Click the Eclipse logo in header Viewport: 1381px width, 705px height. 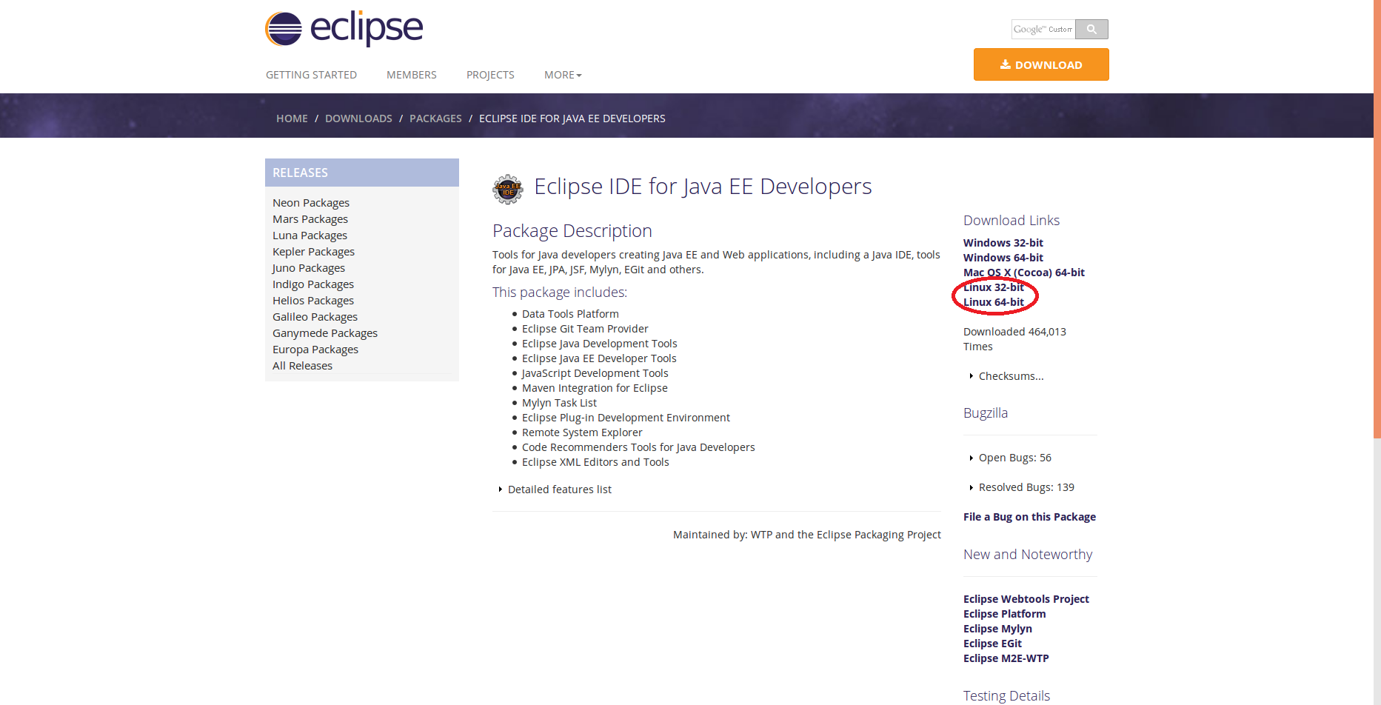[x=344, y=29]
